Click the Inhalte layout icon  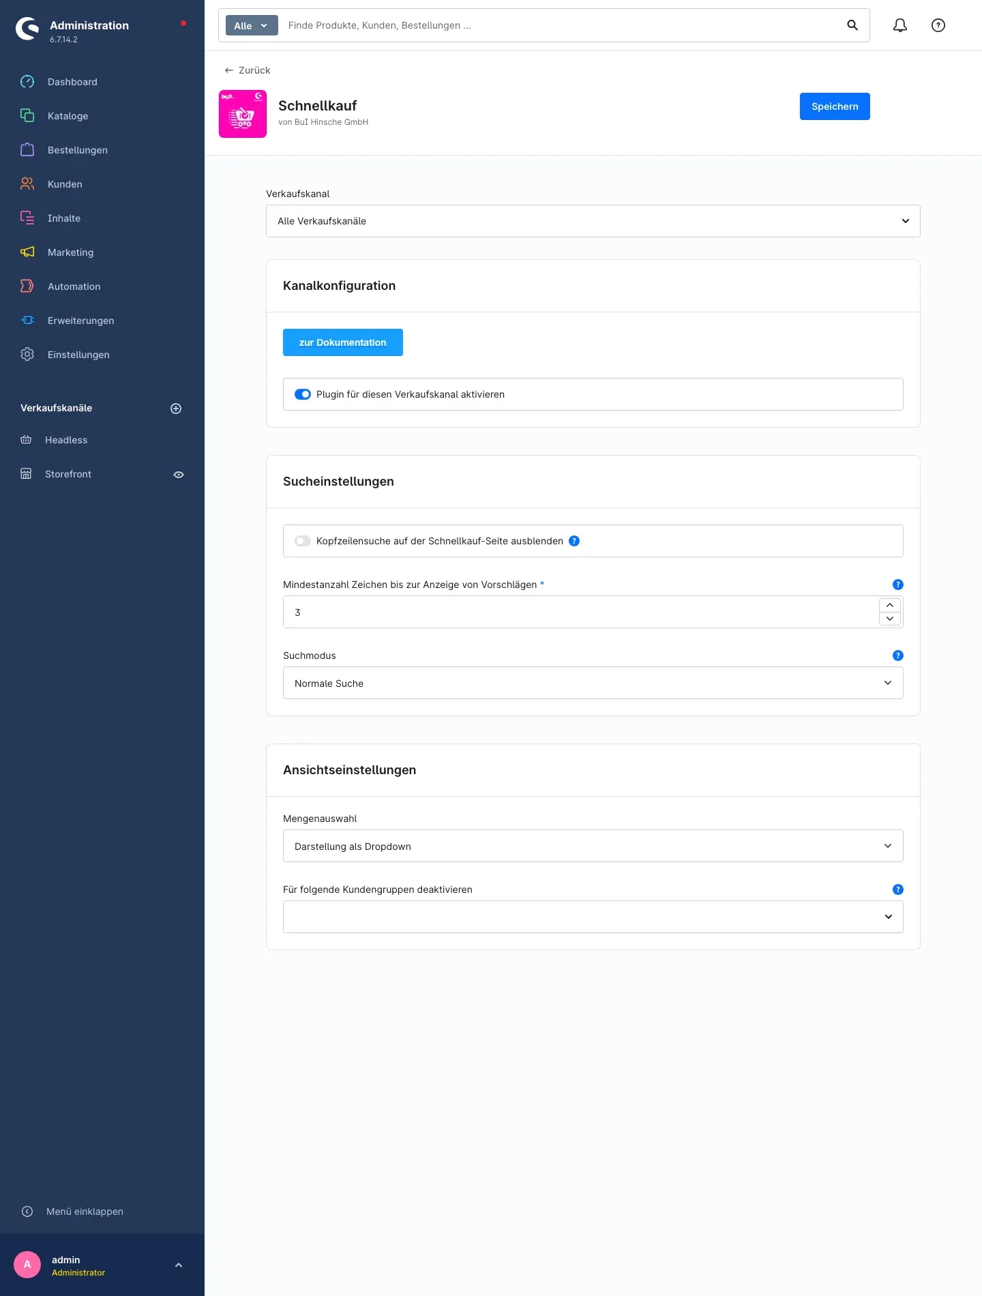27,218
